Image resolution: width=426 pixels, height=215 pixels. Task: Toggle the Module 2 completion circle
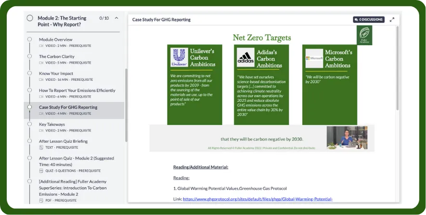pos(30,18)
